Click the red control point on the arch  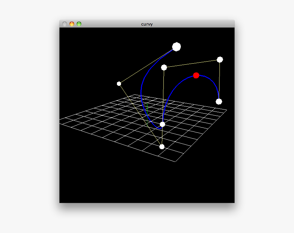click(x=197, y=75)
